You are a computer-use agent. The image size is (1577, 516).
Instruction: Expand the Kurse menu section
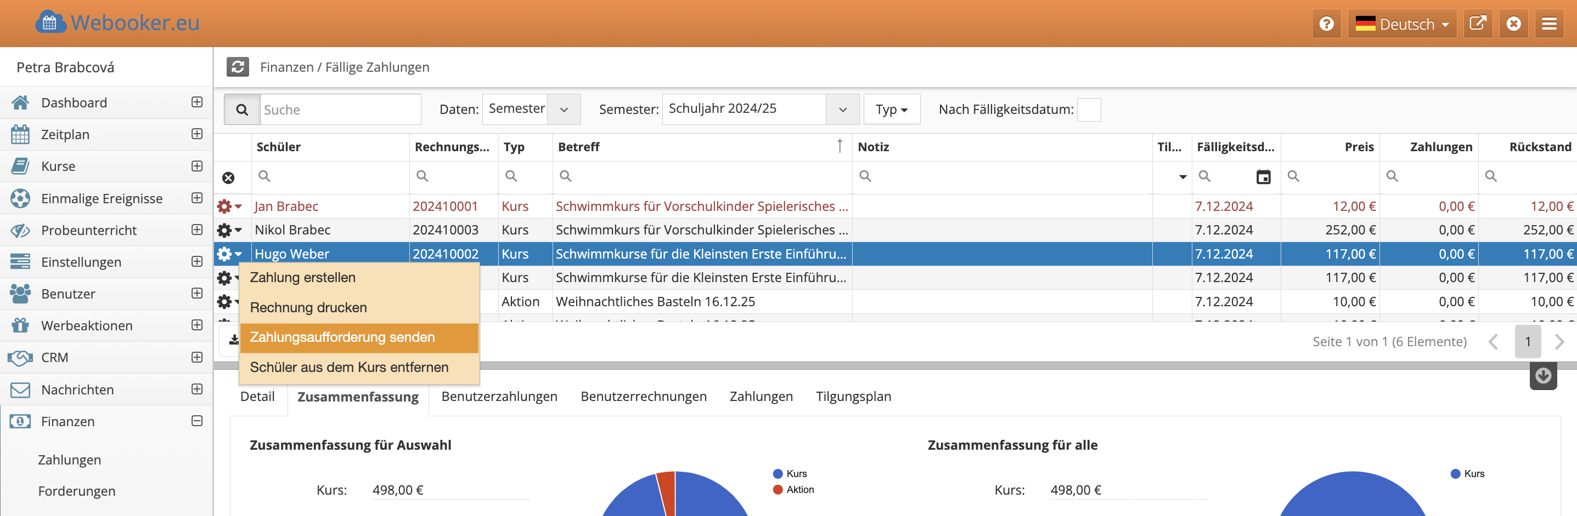coord(196,167)
